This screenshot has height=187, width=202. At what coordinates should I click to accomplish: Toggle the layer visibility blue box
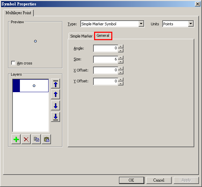click(16, 86)
